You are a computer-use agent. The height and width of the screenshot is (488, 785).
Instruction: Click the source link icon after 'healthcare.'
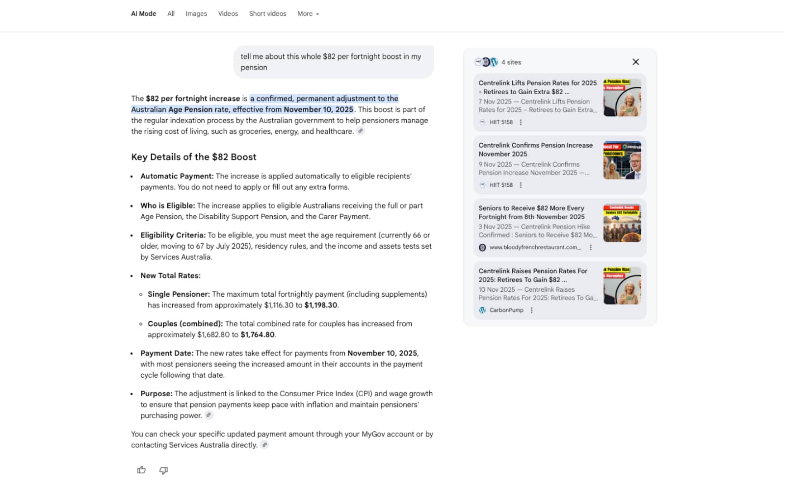pos(361,131)
